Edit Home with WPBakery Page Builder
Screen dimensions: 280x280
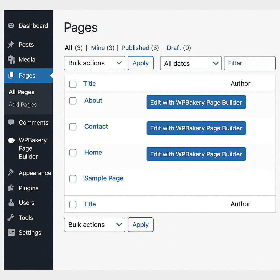pos(196,154)
